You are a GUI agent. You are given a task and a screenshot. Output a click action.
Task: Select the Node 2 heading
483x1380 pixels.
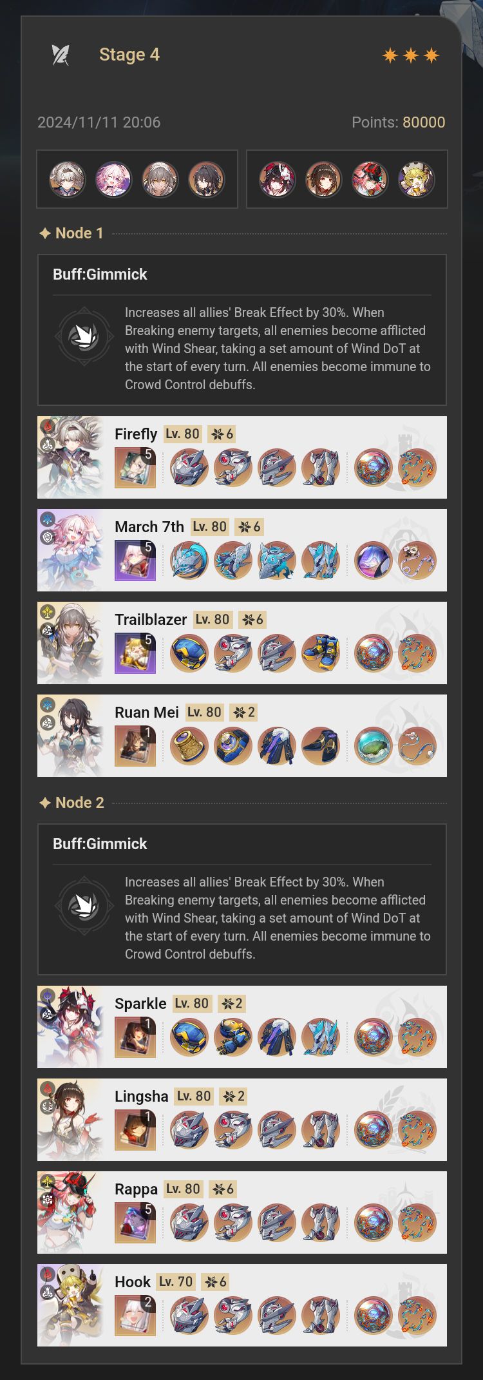pos(71,803)
